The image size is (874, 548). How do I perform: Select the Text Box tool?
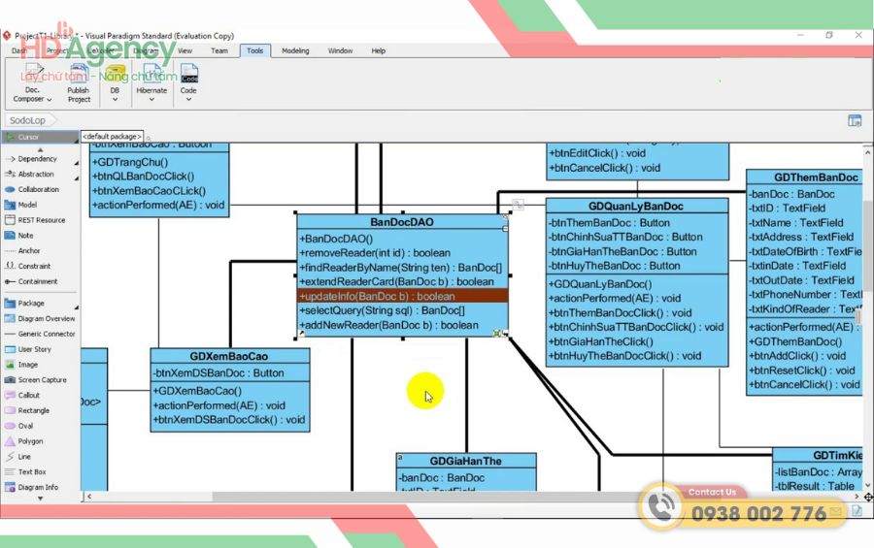(31, 472)
